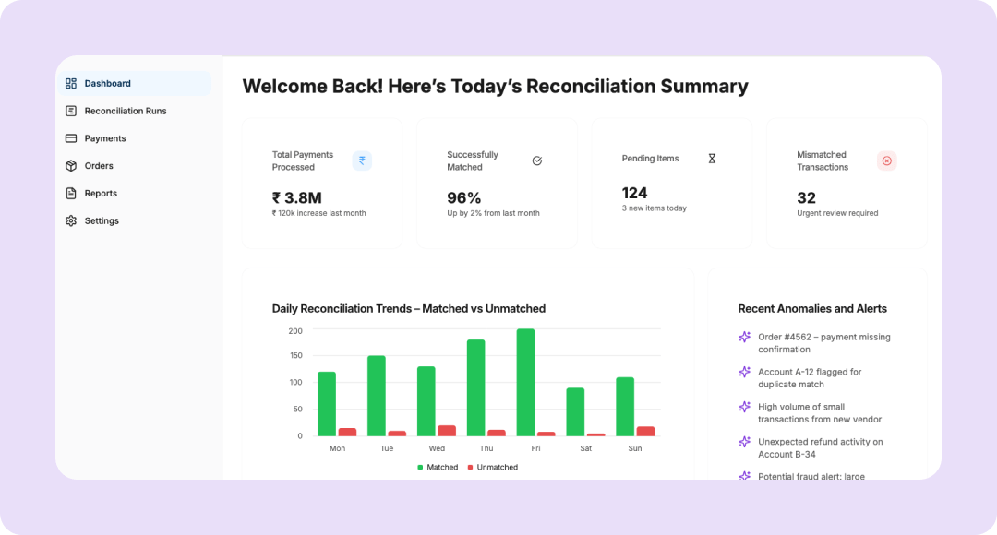
Task: Click the hourglass icon on Pending Items card
Action: click(x=712, y=159)
